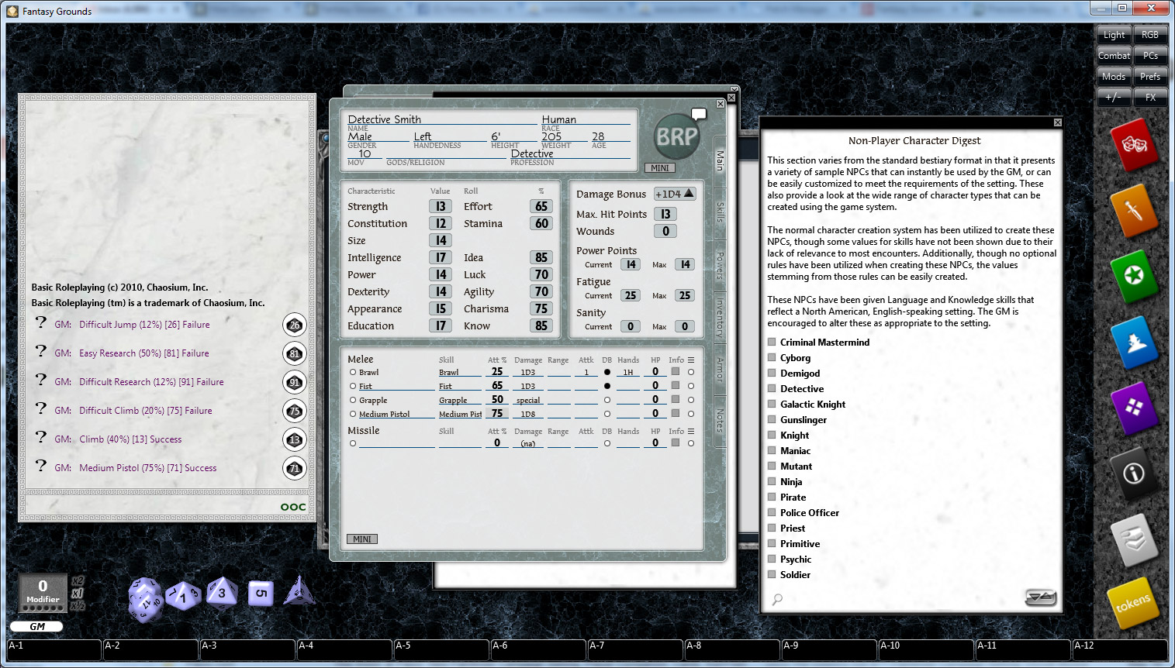Open the Items sidebar (dagger icon)
This screenshot has width=1175, height=668.
point(1135,212)
